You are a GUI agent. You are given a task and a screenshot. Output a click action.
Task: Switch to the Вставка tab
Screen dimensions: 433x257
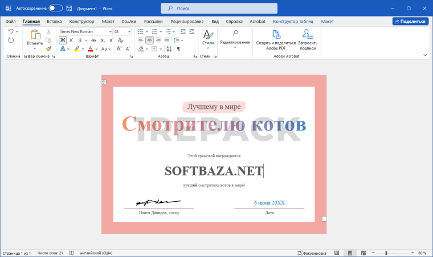pyautogui.click(x=54, y=21)
